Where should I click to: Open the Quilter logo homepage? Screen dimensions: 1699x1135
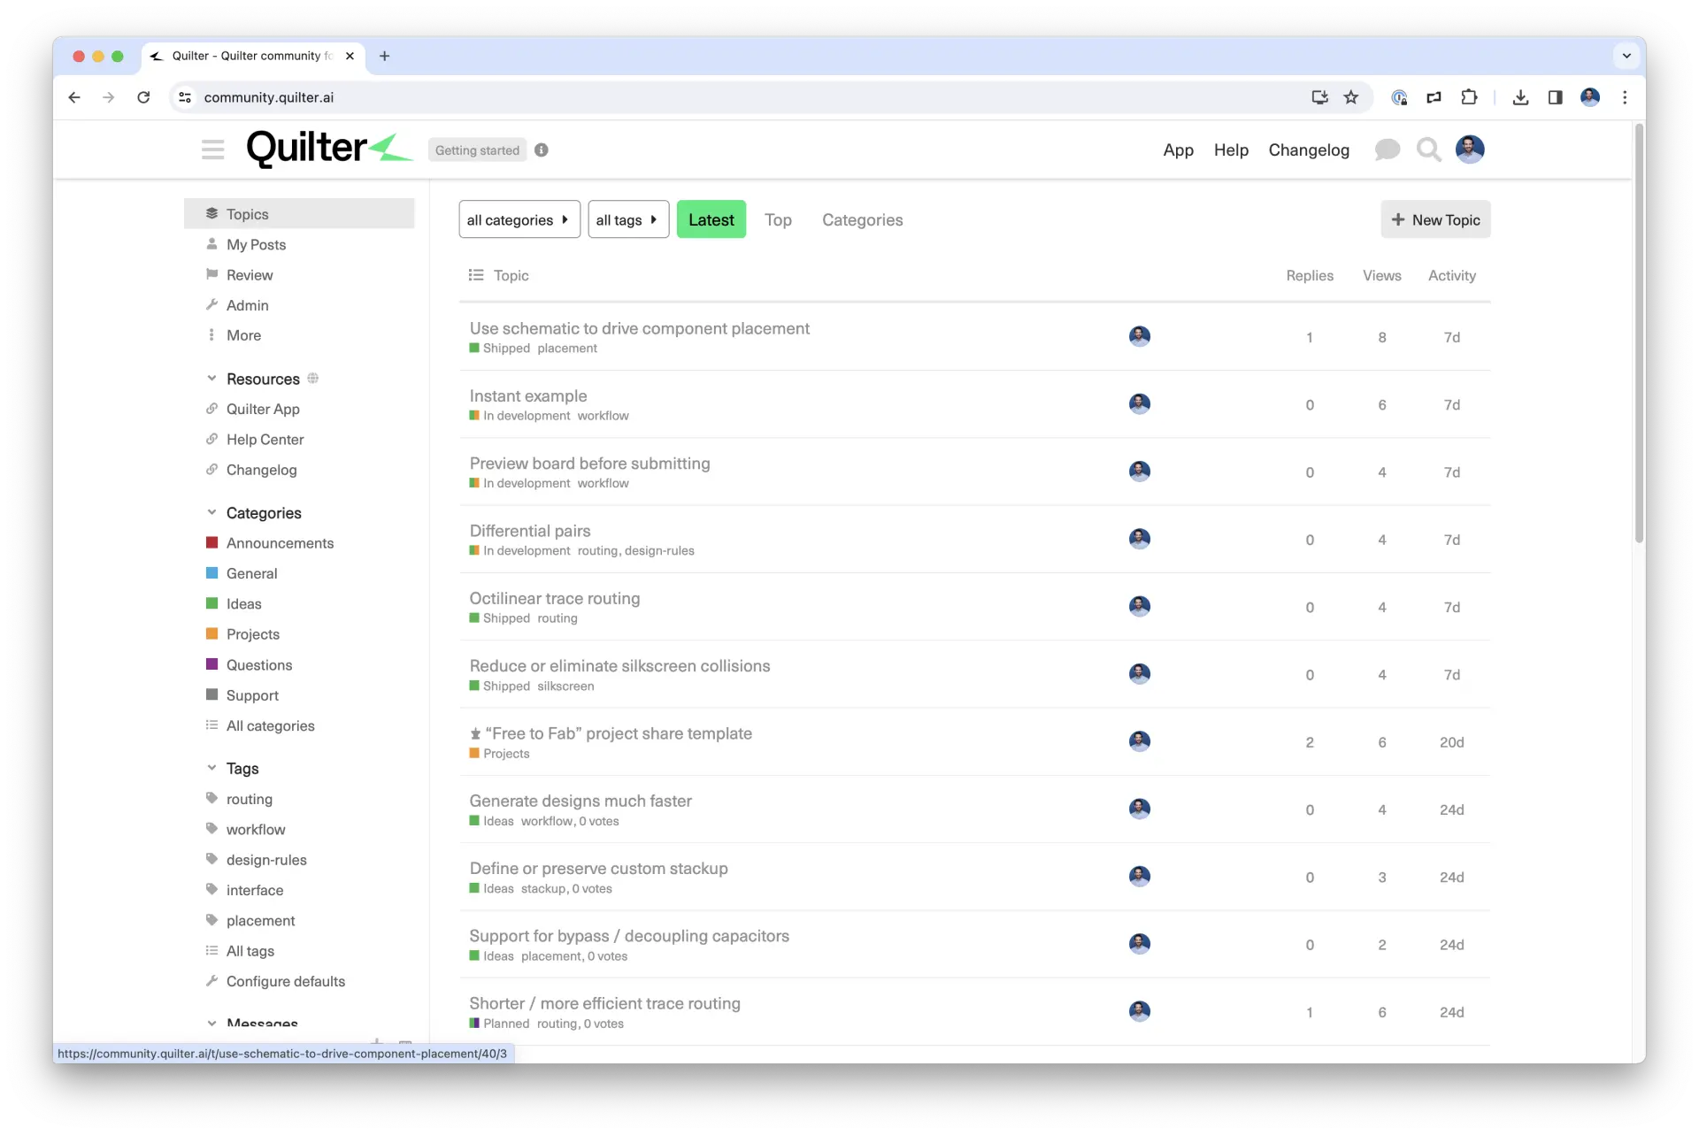click(x=329, y=149)
